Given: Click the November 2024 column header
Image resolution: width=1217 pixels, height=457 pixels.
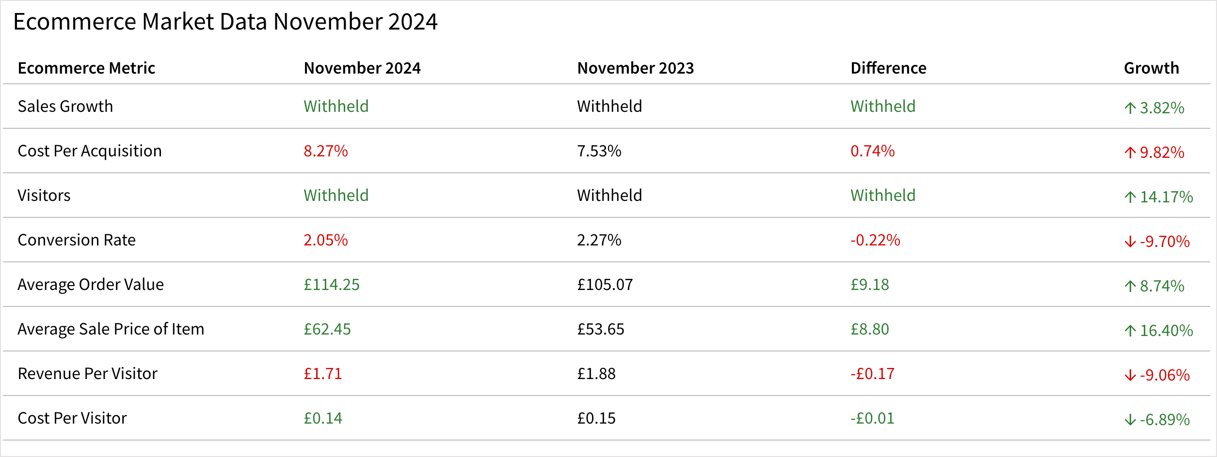Looking at the screenshot, I should pyautogui.click(x=362, y=68).
